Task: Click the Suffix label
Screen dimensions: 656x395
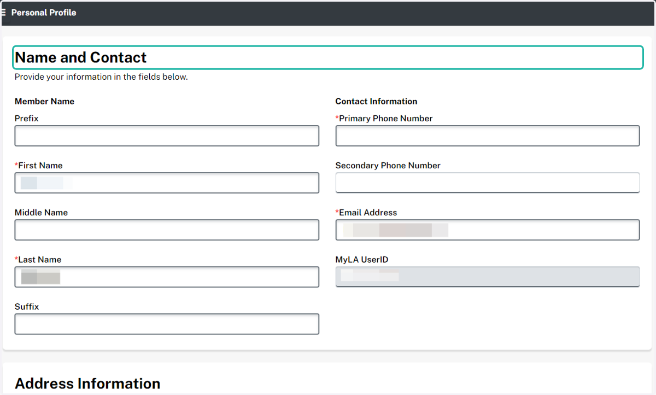Action: coord(27,306)
